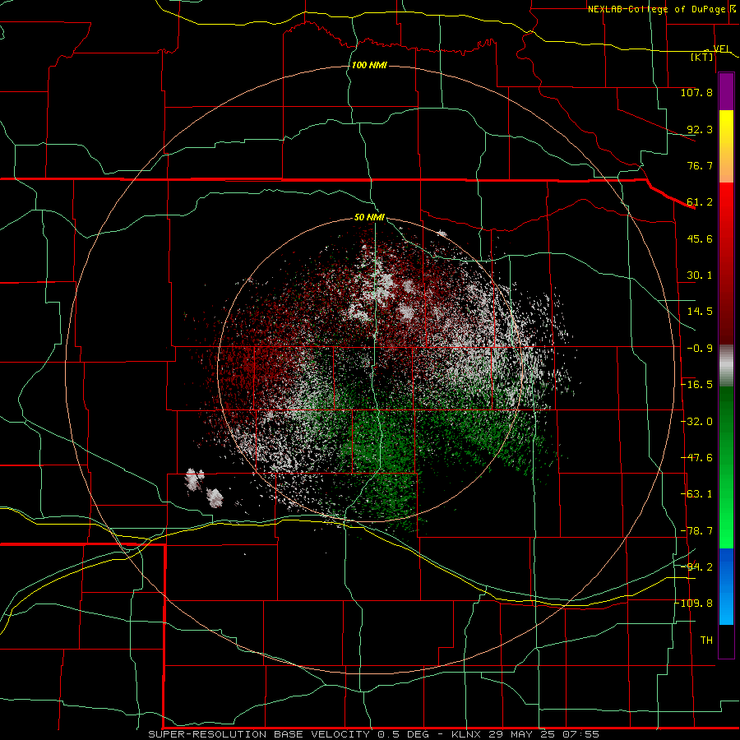Click the 30.1 scale value

pos(700,275)
